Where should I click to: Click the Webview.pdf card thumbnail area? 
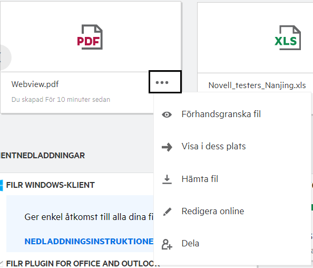[x=91, y=37]
